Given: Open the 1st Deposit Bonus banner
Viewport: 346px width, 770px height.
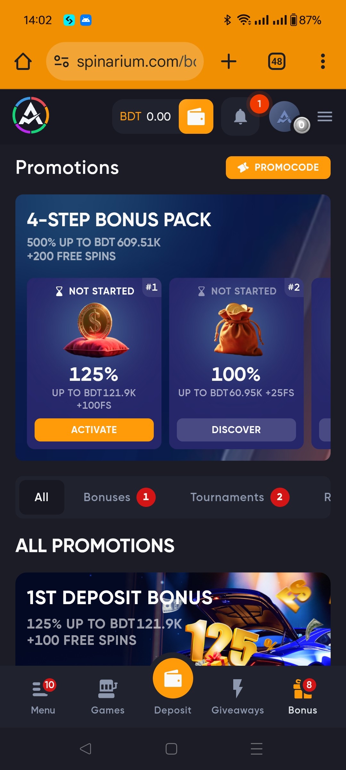Looking at the screenshot, I should (x=173, y=619).
